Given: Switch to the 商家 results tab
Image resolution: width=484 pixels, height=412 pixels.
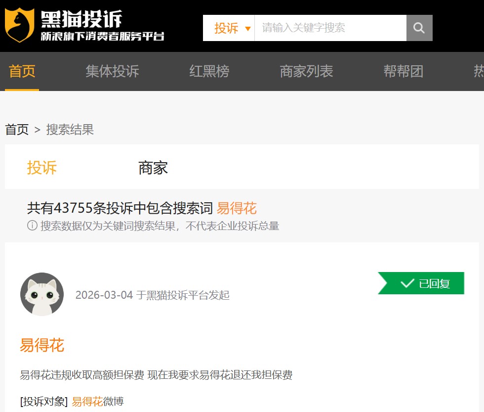Looking at the screenshot, I should click(153, 168).
